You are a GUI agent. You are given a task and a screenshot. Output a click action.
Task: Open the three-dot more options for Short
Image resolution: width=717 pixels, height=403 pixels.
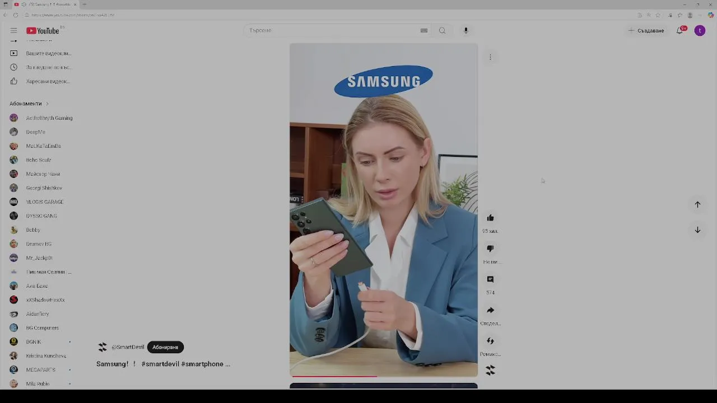pos(490,57)
